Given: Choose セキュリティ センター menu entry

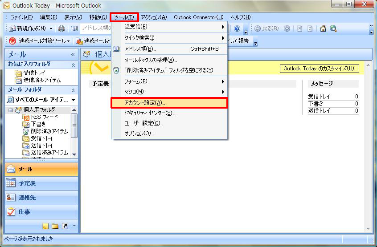Looking at the screenshot, I should (169, 113).
